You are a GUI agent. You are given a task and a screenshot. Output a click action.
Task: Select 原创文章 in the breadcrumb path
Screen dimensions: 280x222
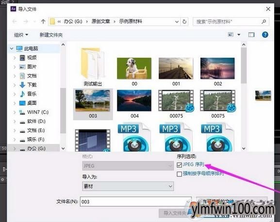coord(101,21)
